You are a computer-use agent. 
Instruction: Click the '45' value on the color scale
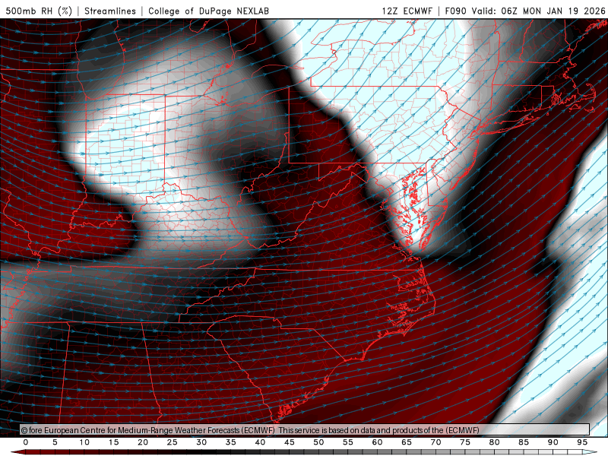[290, 442]
